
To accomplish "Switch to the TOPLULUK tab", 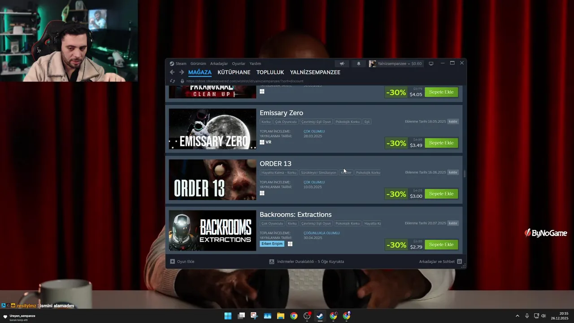I will click(x=270, y=72).
